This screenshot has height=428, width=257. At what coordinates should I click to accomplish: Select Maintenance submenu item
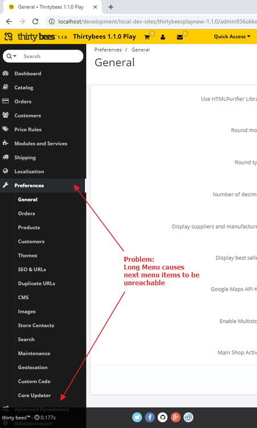tap(34, 353)
